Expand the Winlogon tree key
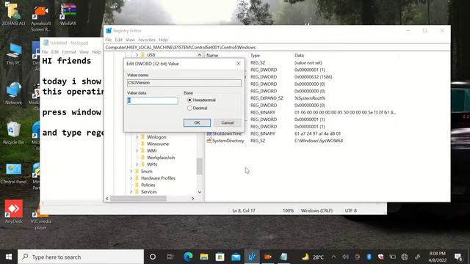 137,137
